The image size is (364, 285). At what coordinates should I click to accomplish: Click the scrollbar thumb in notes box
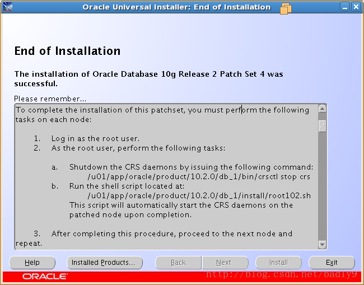click(322, 126)
